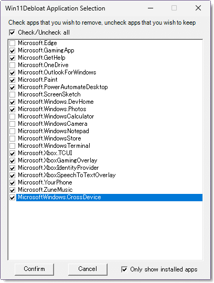The height and width of the screenshot is (283, 214).
Task: Check the Microsoft.Edge checkbox
Action: coord(12,43)
